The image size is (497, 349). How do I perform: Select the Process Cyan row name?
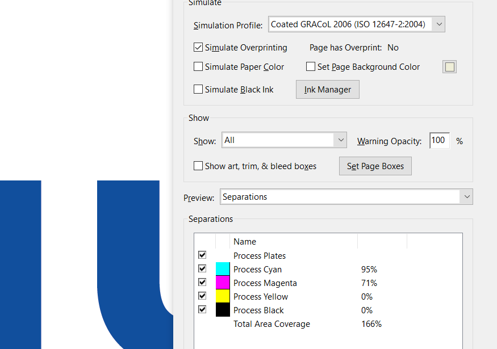pos(257,270)
